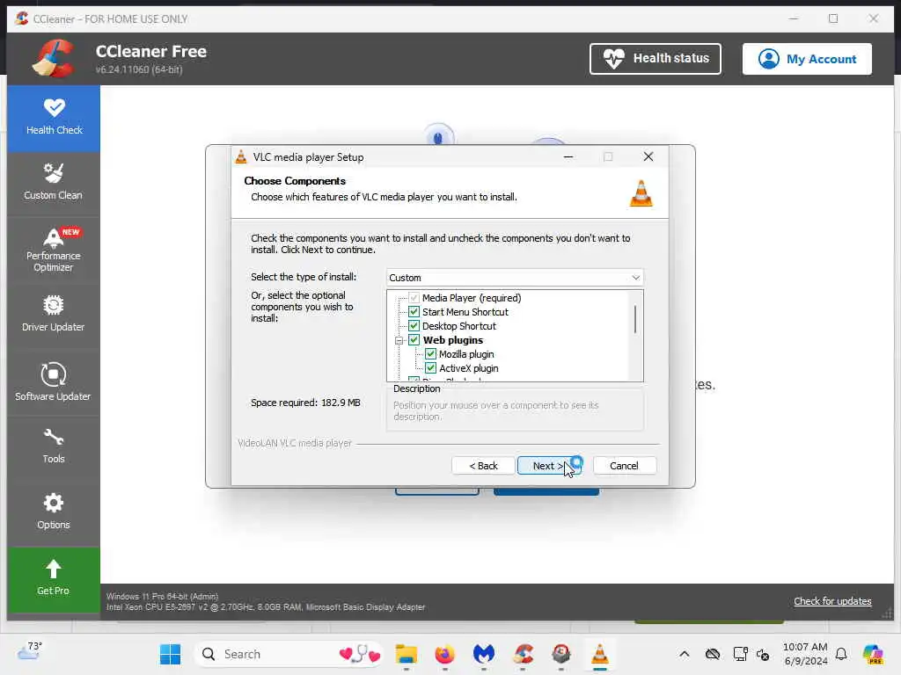This screenshot has height=675, width=901.
Task: Open weather widget showing 73°
Action: [30, 651]
